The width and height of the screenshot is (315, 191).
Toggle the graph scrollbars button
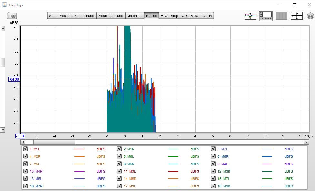pyautogui.click(x=266, y=16)
